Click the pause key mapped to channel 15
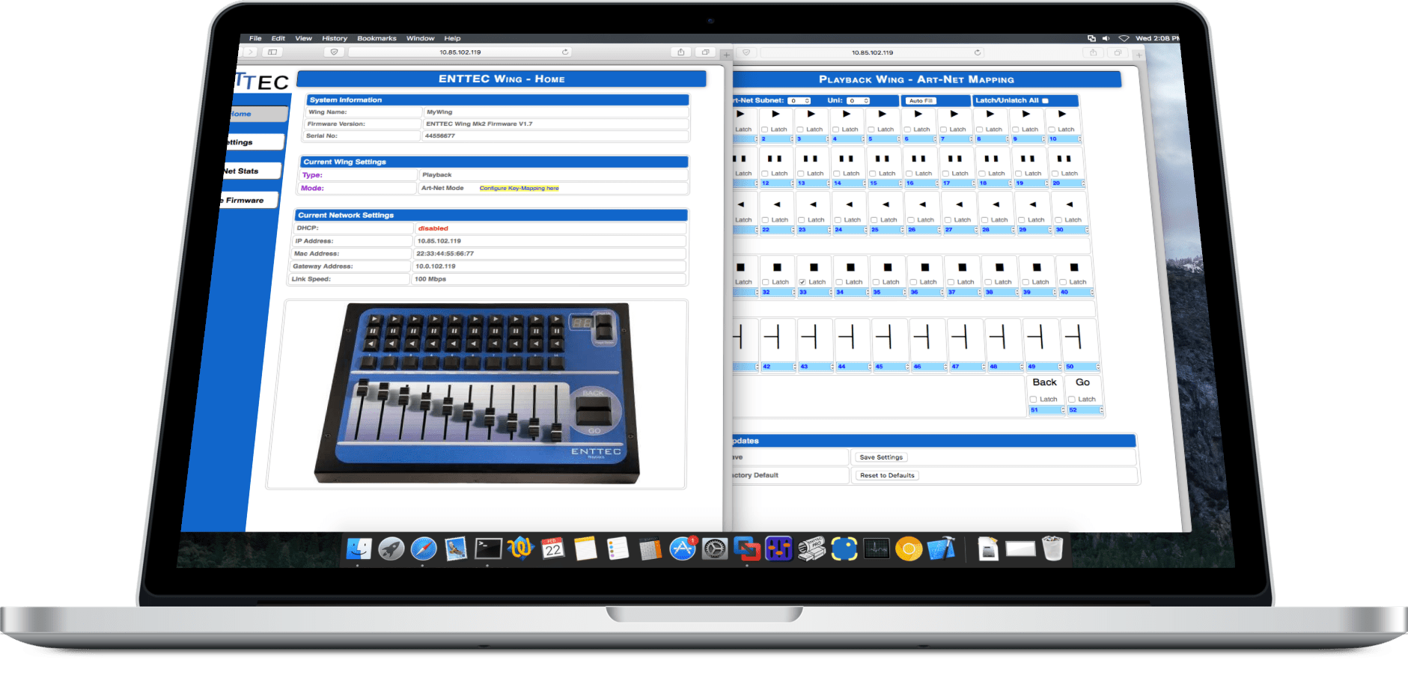Screen dimensions: 1408x687 (883, 159)
